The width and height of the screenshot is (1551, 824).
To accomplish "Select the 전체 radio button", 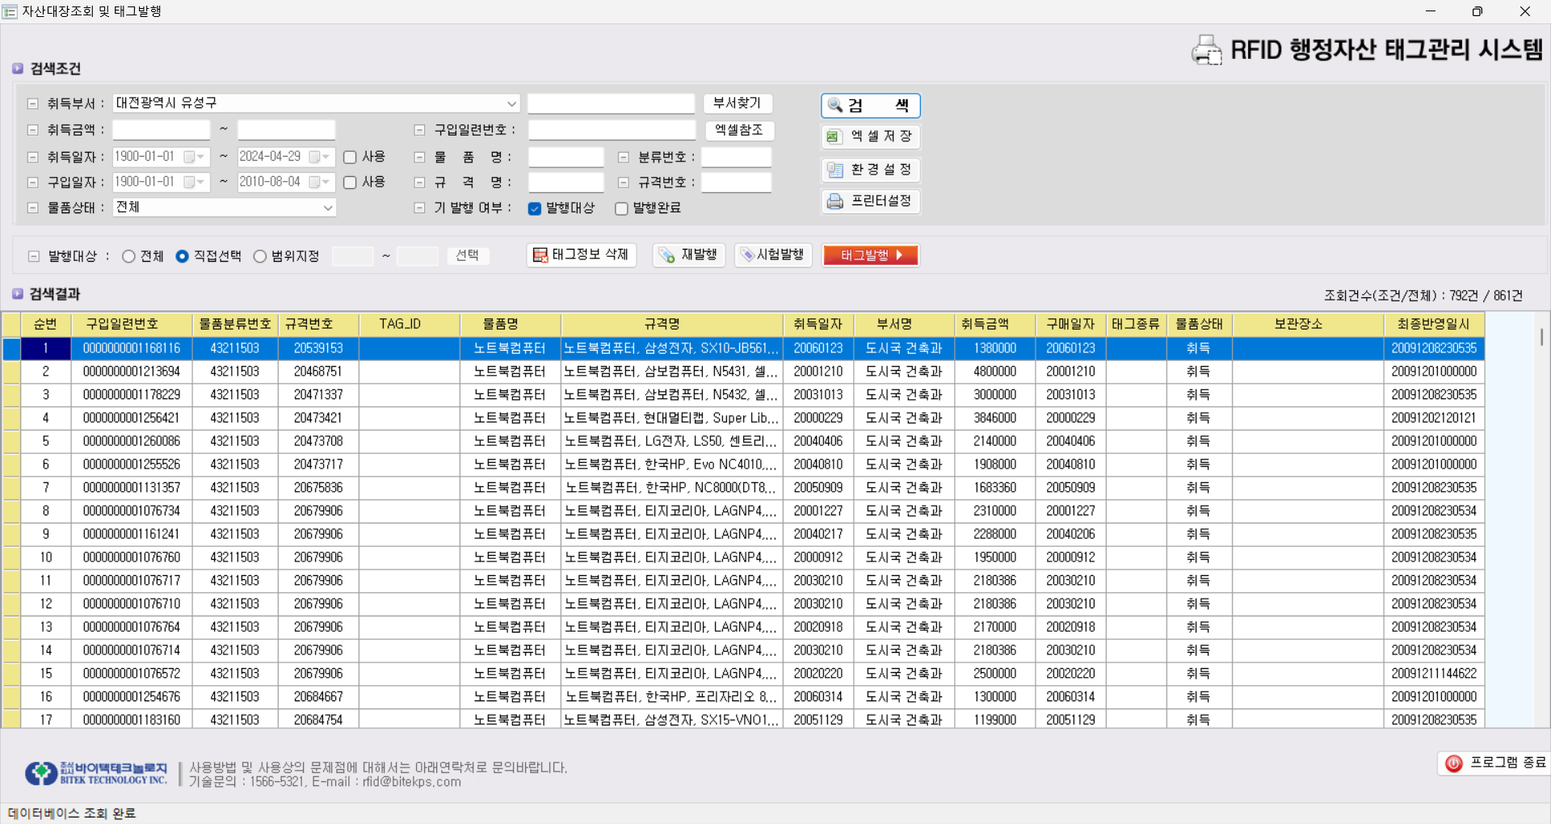I will pos(128,256).
